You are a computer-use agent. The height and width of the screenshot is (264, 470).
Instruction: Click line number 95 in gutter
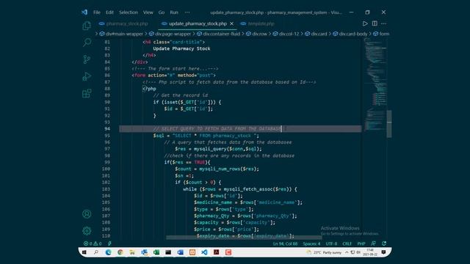coord(107,136)
